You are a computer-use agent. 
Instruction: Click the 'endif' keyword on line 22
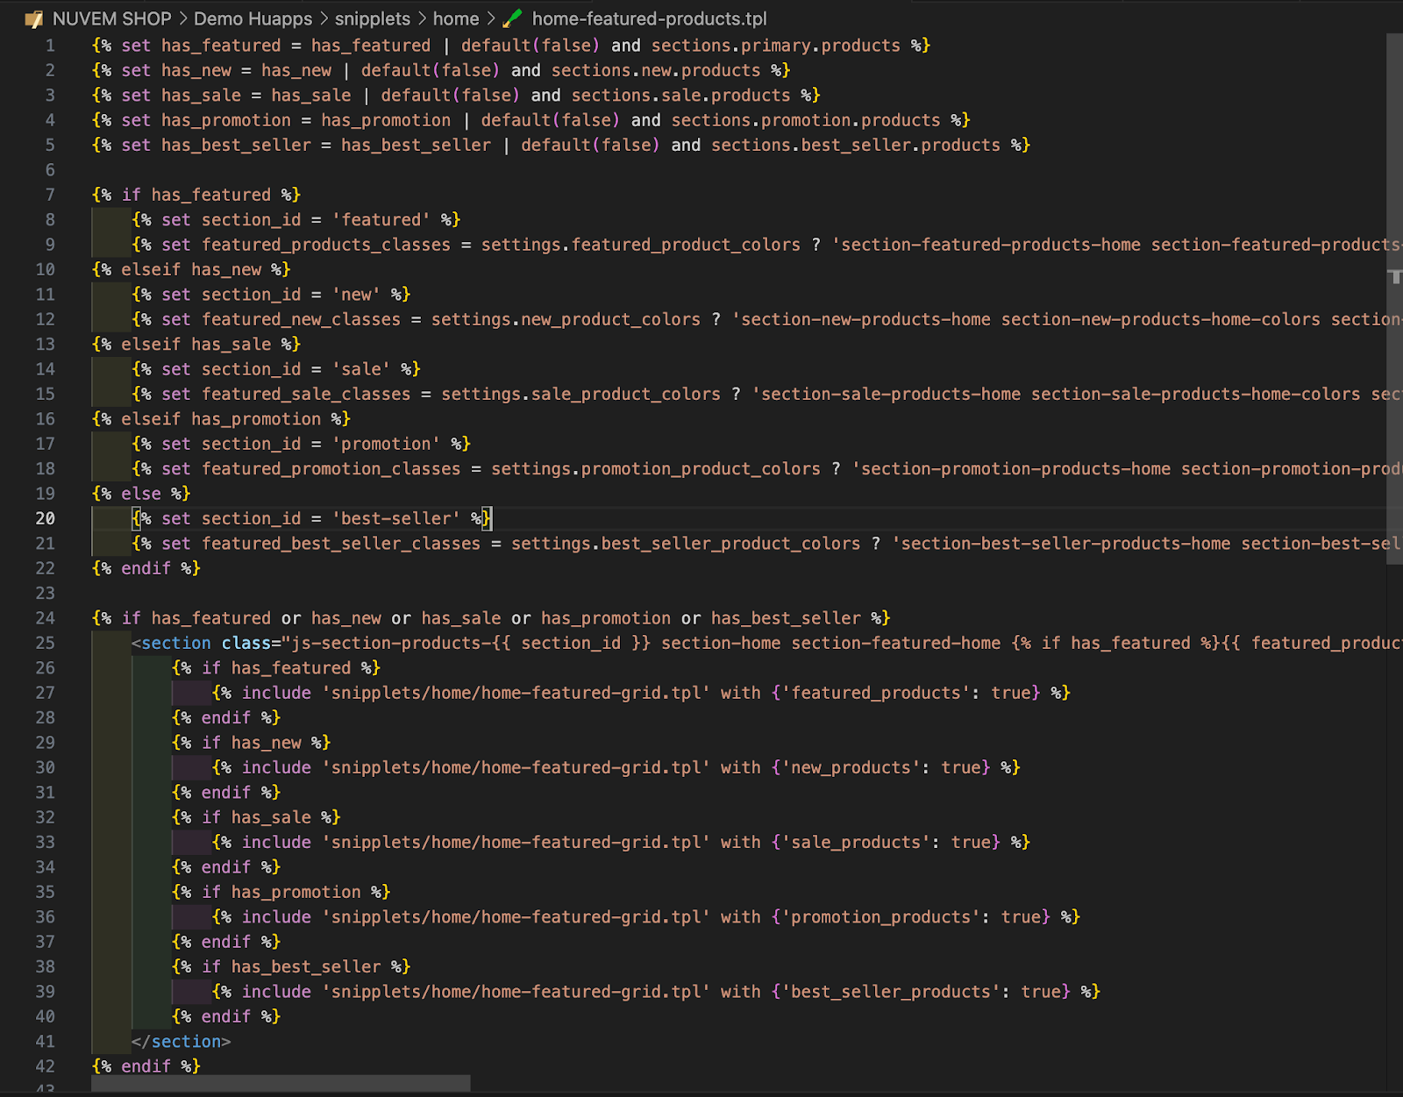[146, 568]
